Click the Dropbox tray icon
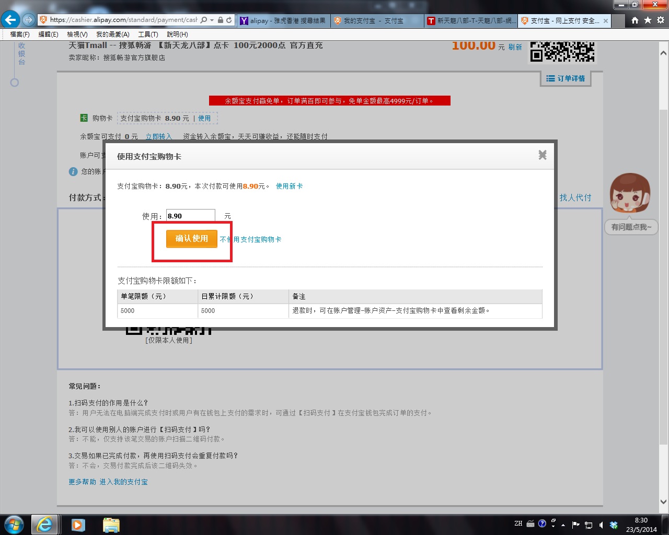 [614, 525]
